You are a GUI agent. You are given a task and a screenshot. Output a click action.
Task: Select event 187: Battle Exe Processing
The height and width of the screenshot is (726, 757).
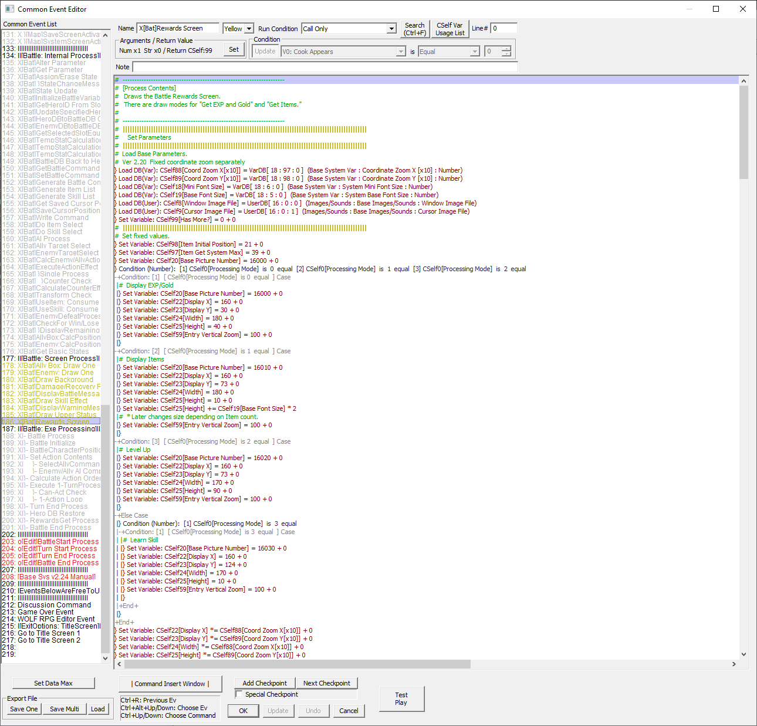point(51,429)
